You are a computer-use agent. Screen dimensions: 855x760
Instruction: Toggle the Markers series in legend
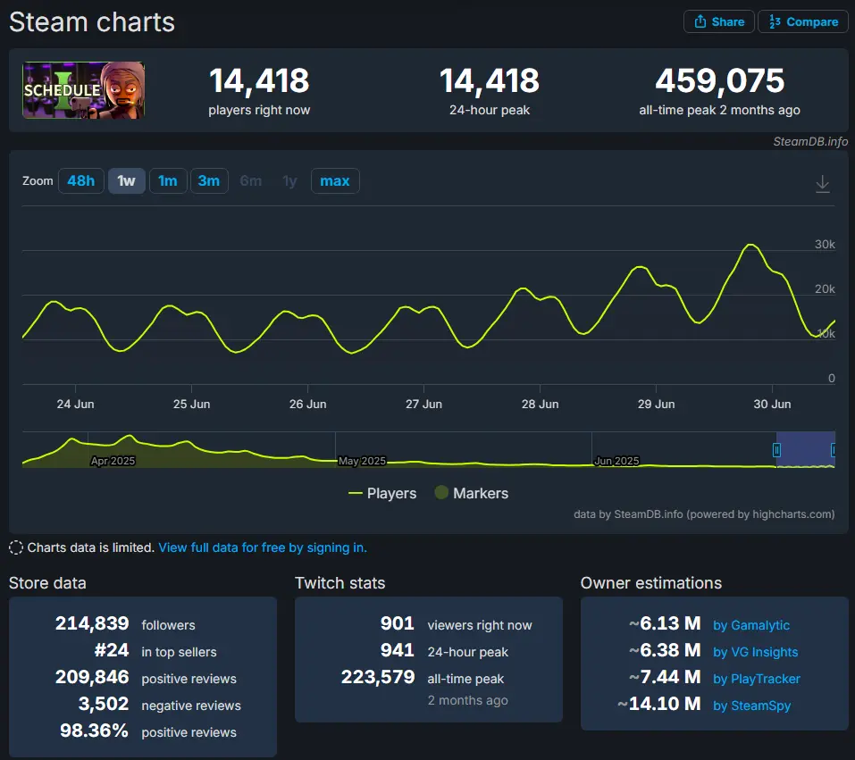point(471,493)
